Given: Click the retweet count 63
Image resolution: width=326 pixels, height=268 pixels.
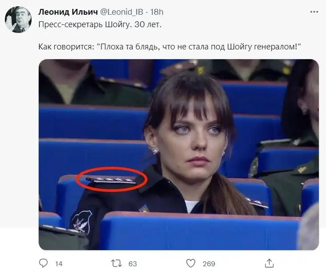Looking at the screenshot, I should [133, 264].
